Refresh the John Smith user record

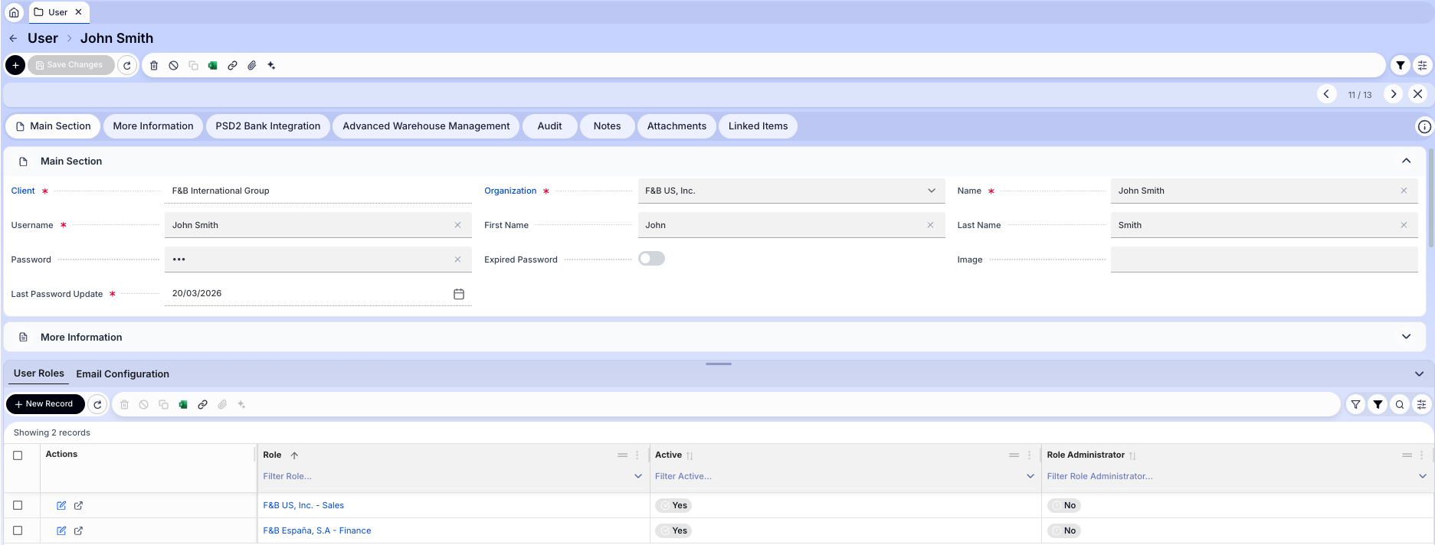(127, 66)
